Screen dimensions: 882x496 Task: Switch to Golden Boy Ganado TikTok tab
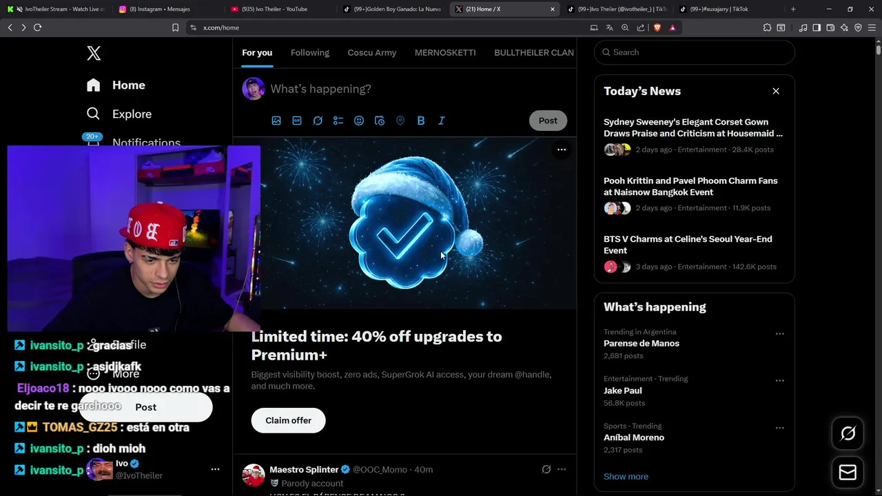(391, 9)
